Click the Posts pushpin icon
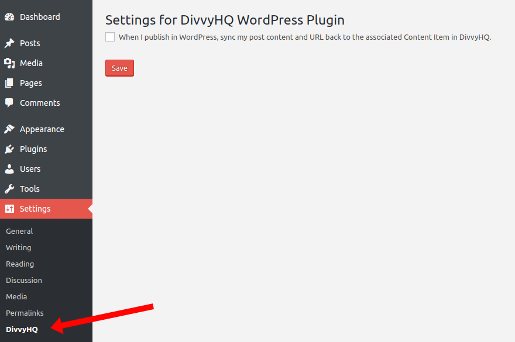515x342 pixels. (x=9, y=43)
